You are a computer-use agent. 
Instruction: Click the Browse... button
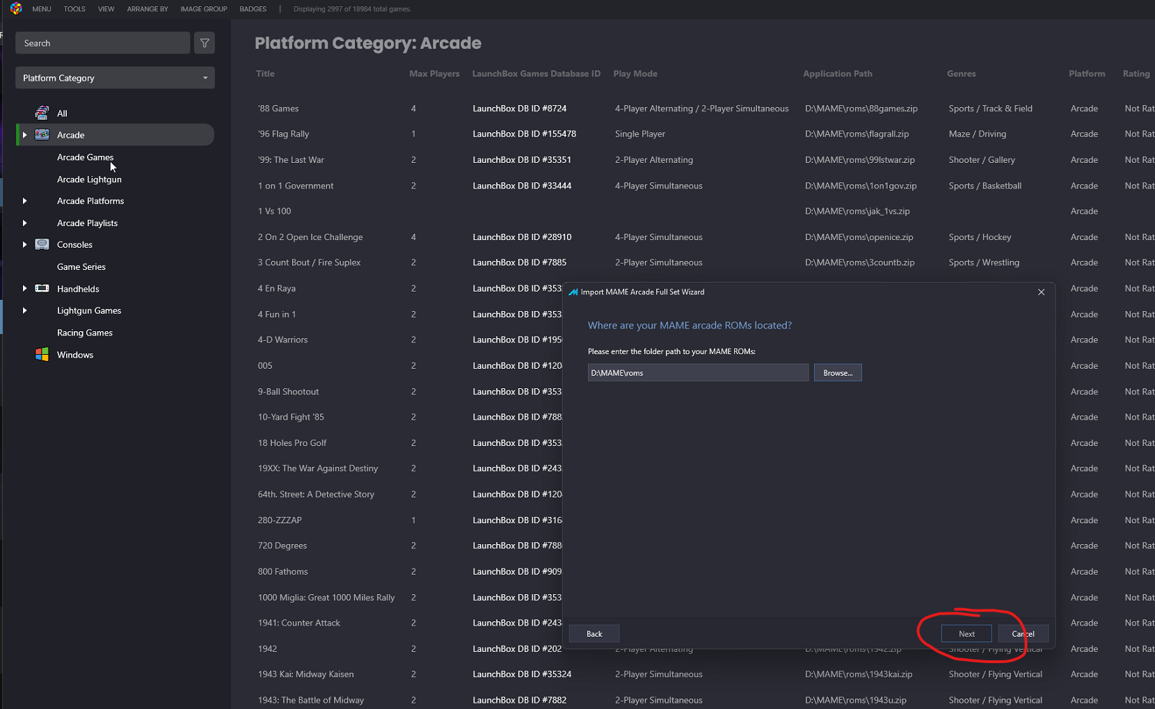pyautogui.click(x=838, y=373)
